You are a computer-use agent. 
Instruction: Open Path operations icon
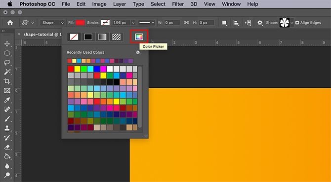(x=224, y=23)
